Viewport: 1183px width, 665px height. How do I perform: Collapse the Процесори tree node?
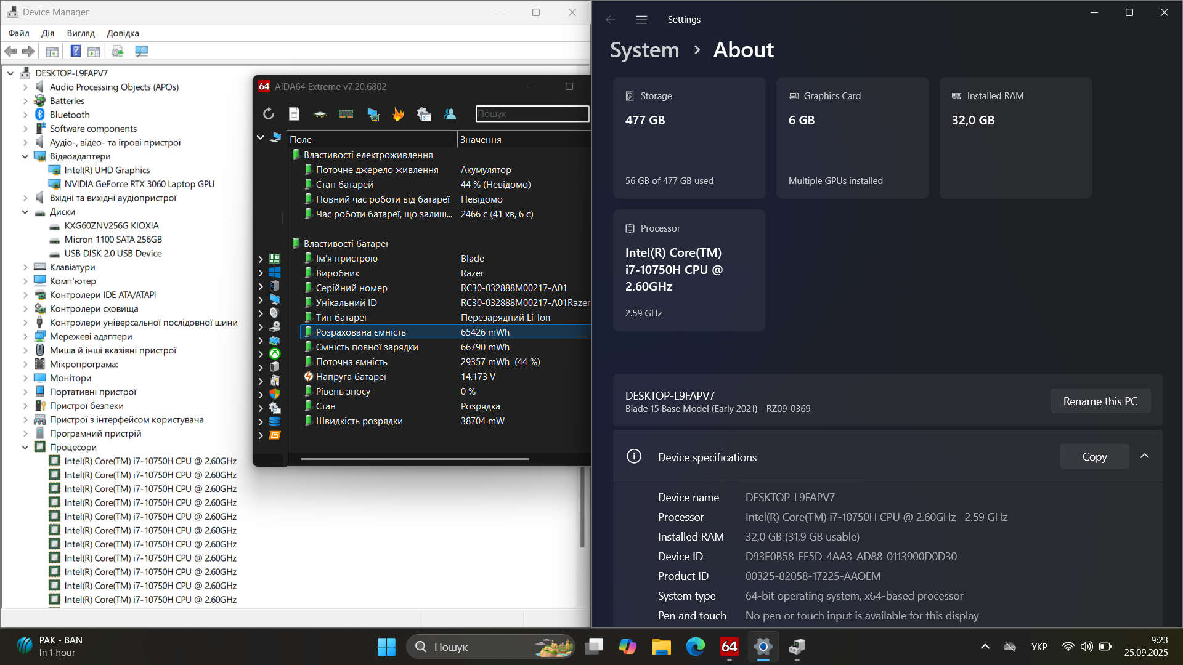click(25, 448)
